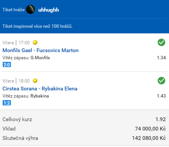The height and width of the screenshot is (147, 169).
Task: Click the Tiket inspiroval více než 100 hráčů text
Action: [37, 26]
